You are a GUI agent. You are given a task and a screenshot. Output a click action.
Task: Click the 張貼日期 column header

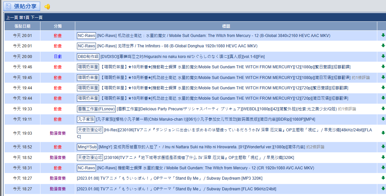22,26
